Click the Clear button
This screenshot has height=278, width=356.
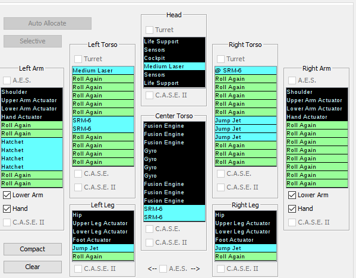pyautogui.click(x=33, y=267)
